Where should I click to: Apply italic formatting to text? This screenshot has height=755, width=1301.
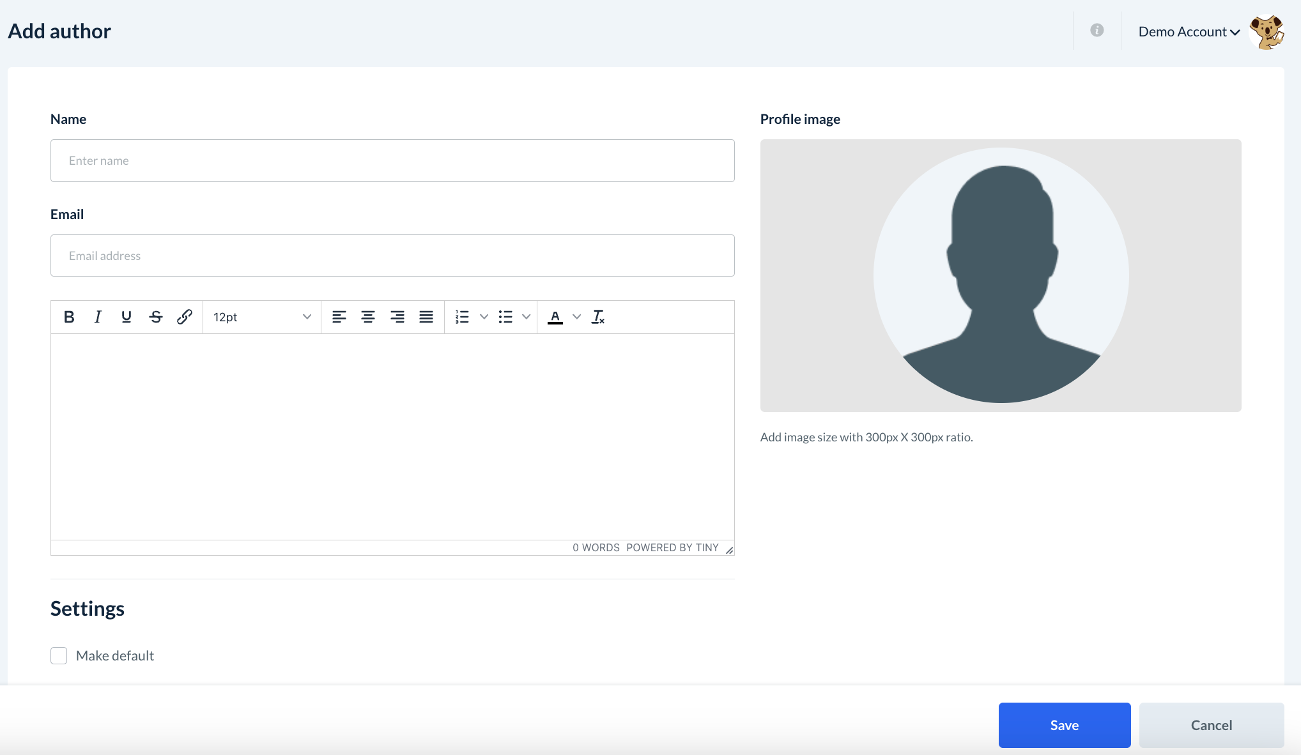pos(98,317)
